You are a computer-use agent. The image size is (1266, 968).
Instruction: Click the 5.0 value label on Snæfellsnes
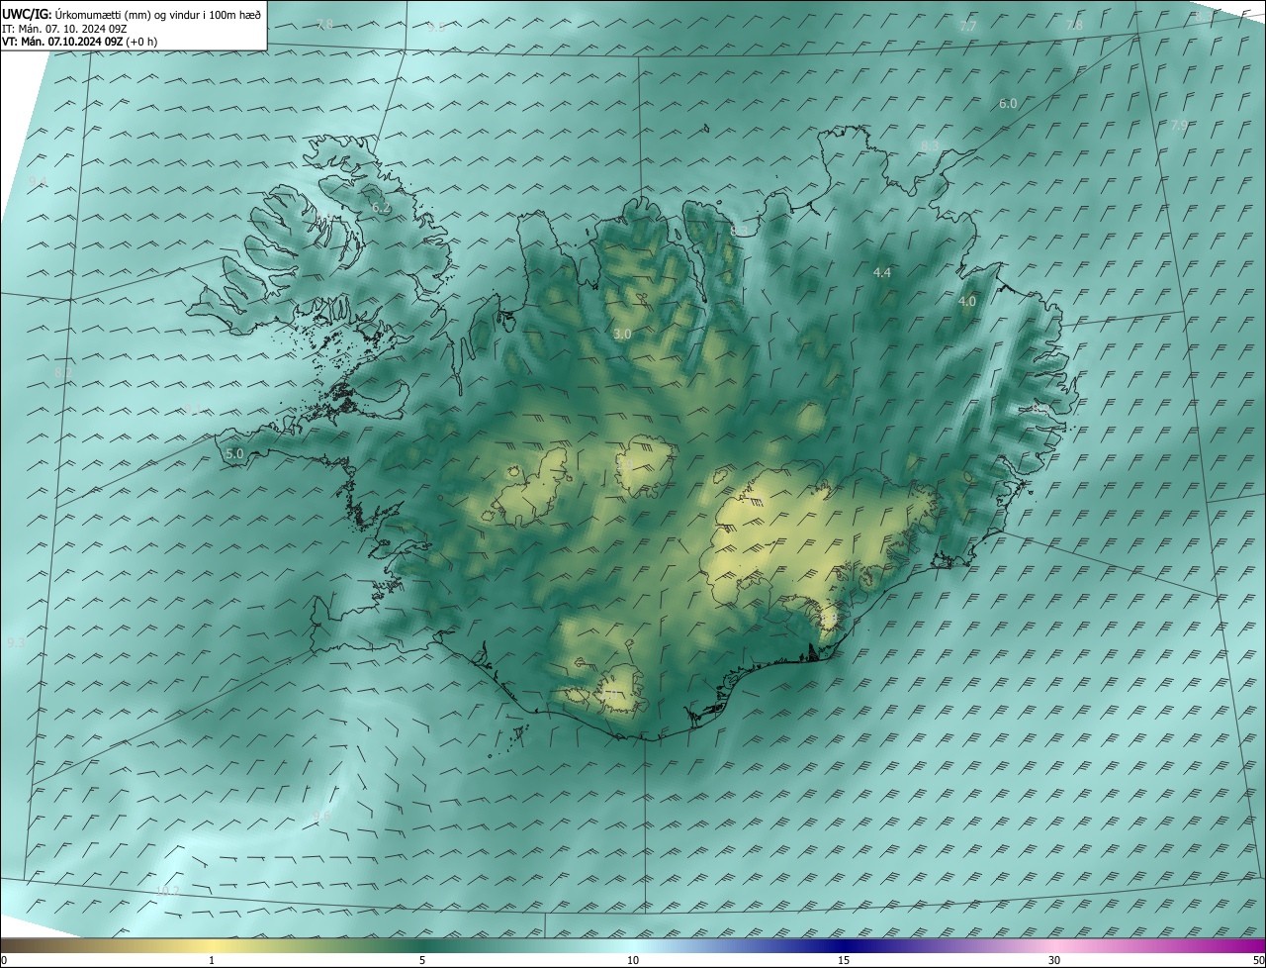(234, 453)
